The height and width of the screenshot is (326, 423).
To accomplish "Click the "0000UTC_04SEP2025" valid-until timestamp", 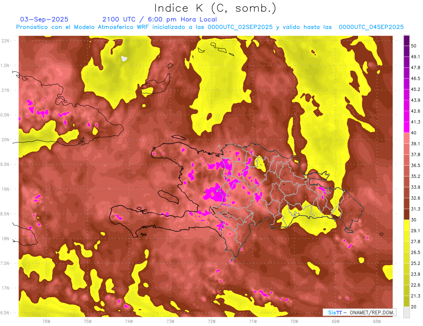I will pos(371,27).
